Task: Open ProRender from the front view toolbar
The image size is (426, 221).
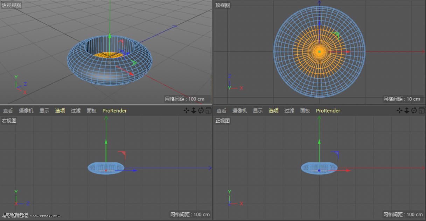Action: tap(328, 110)
